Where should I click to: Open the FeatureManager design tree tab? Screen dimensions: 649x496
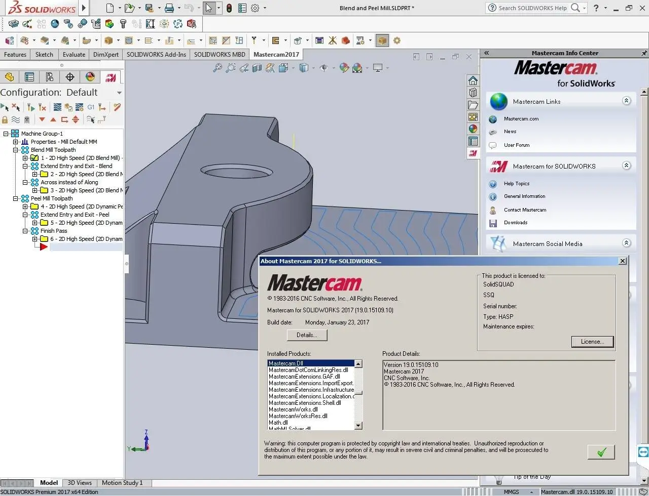click(9, 77)
